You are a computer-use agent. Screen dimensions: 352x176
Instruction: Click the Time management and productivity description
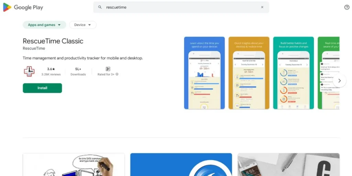(83, 58)
